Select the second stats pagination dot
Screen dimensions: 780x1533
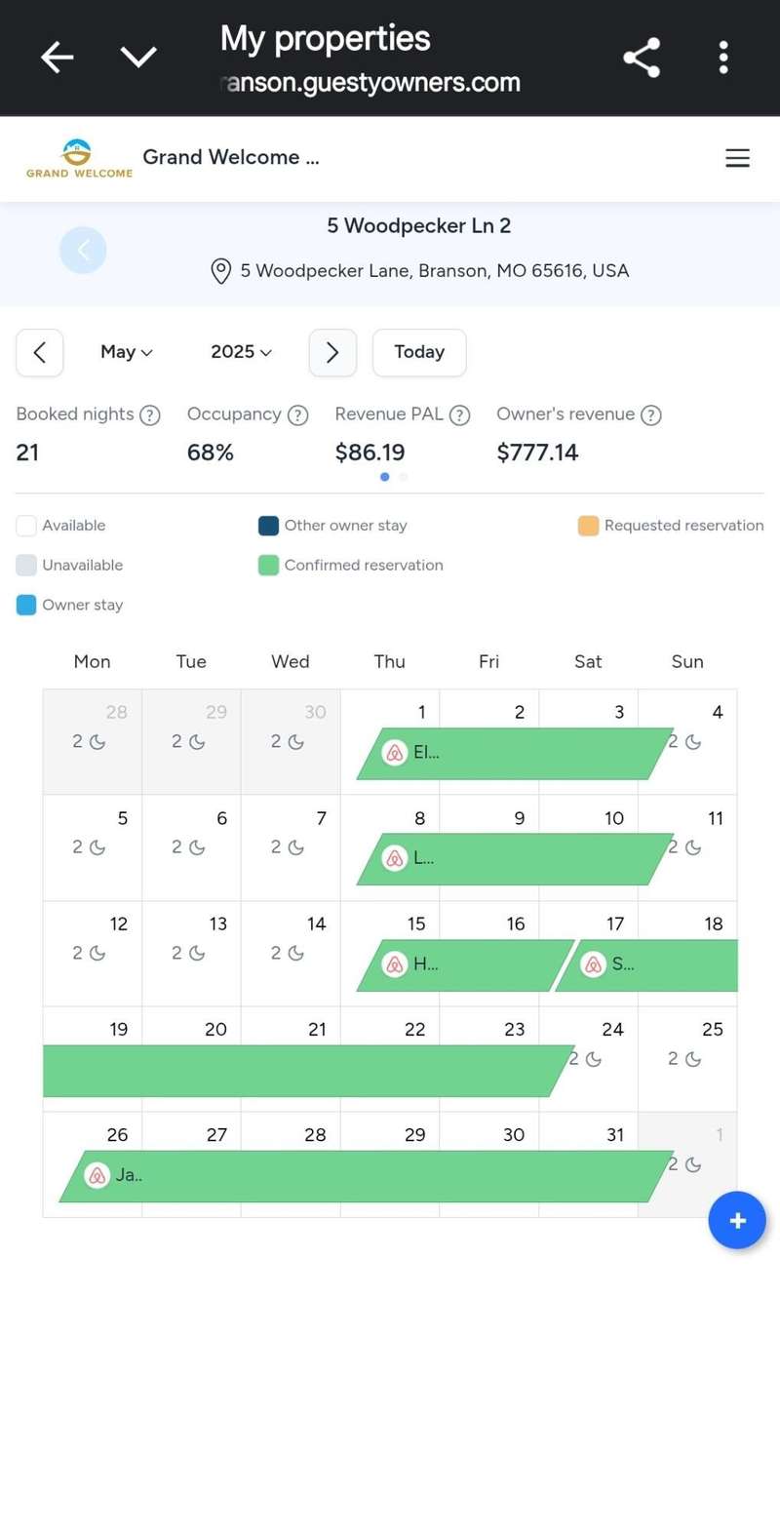(404, 477)
